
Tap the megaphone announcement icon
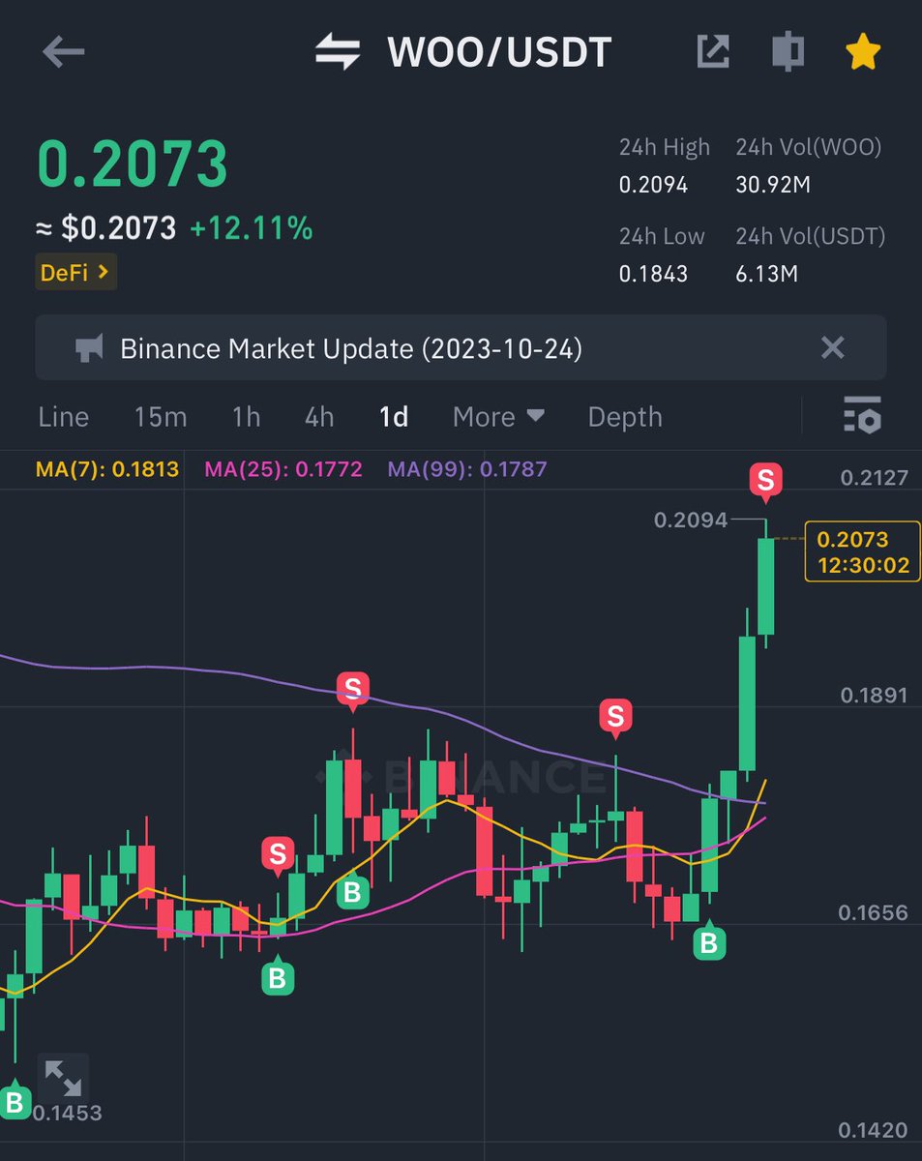pyautogui.click(x=90, y=348)
